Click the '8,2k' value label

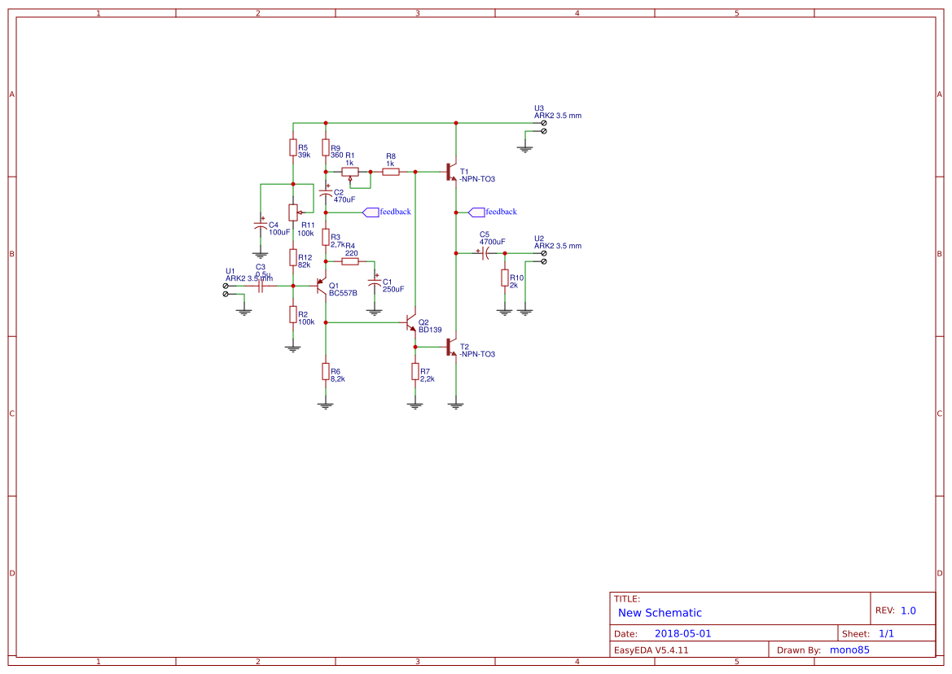tap(338, 379)
